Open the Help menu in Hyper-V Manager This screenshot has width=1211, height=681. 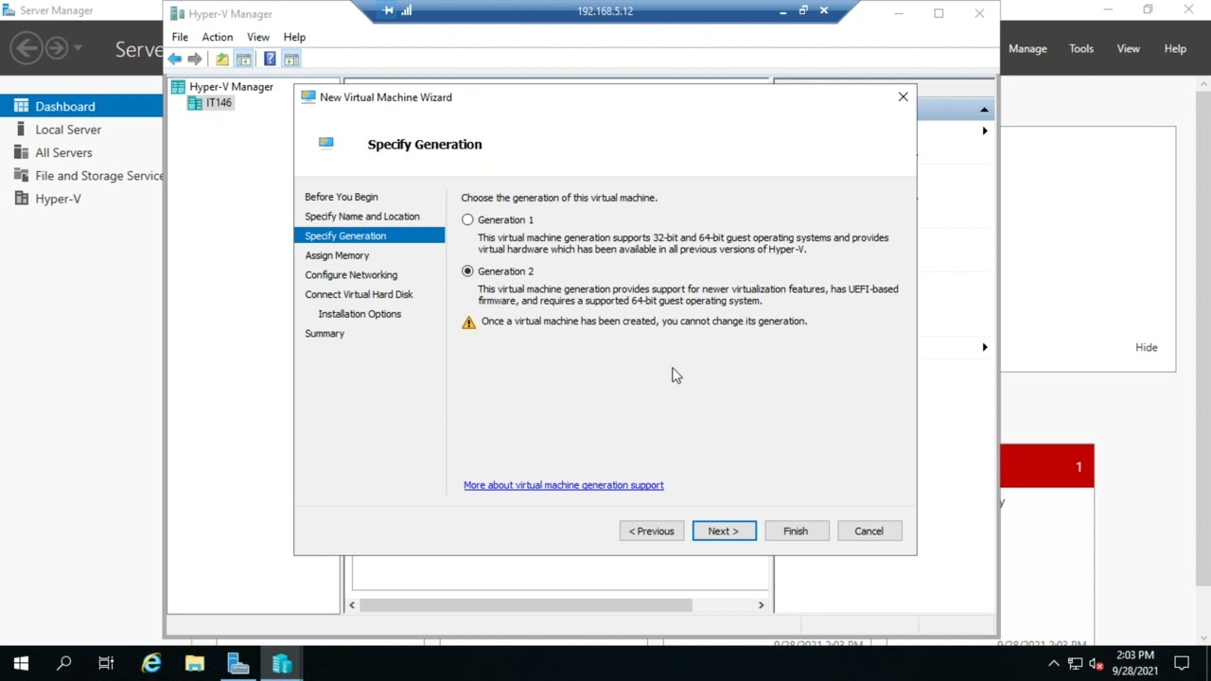294,37
